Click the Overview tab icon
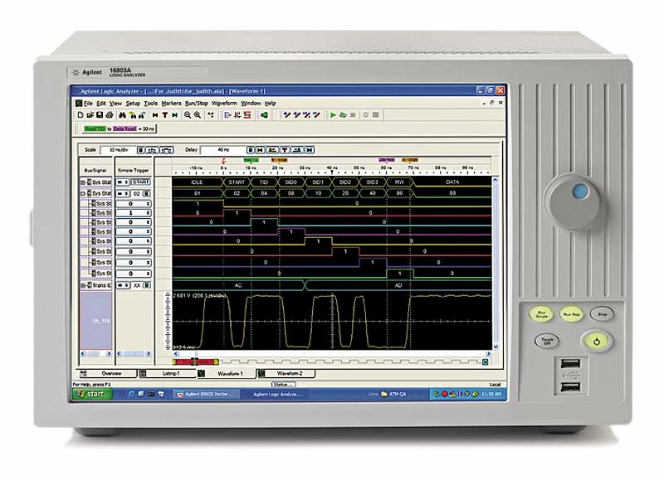Image resolution: width=664 pixels, height=480 pixels. [x=84, y=373]
